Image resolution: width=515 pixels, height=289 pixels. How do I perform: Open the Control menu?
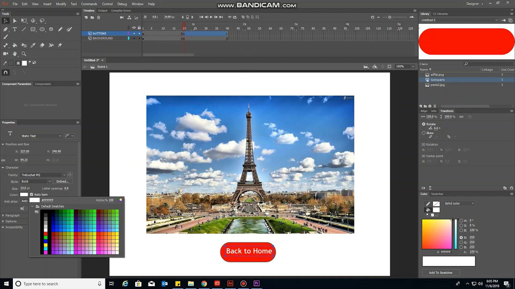click(107, 4)
